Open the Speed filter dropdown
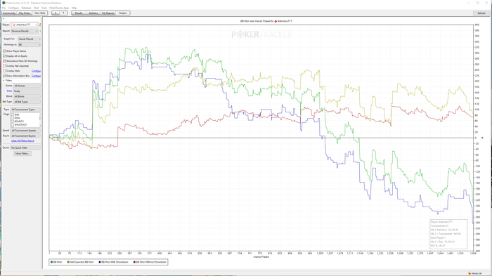 click(x=26, y=131)
